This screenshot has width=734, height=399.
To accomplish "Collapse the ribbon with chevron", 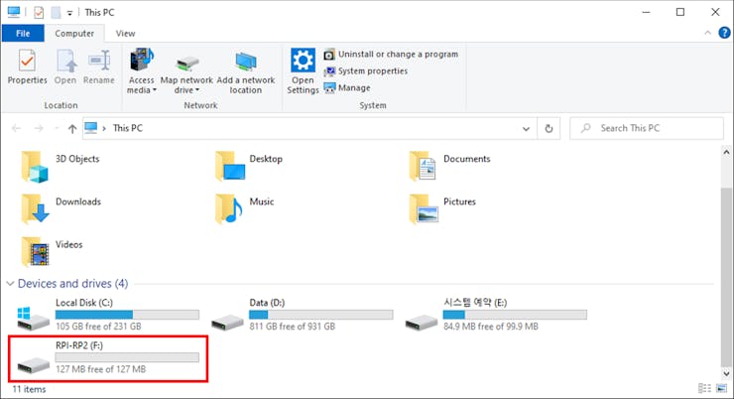I will (x=707, y=33).
